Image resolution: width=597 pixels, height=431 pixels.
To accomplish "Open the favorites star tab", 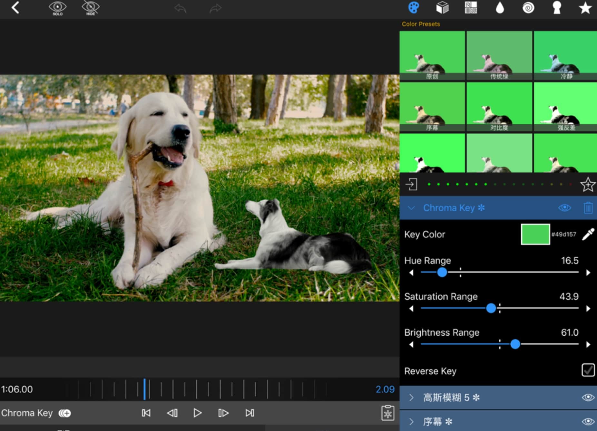I will click(585, 8).
